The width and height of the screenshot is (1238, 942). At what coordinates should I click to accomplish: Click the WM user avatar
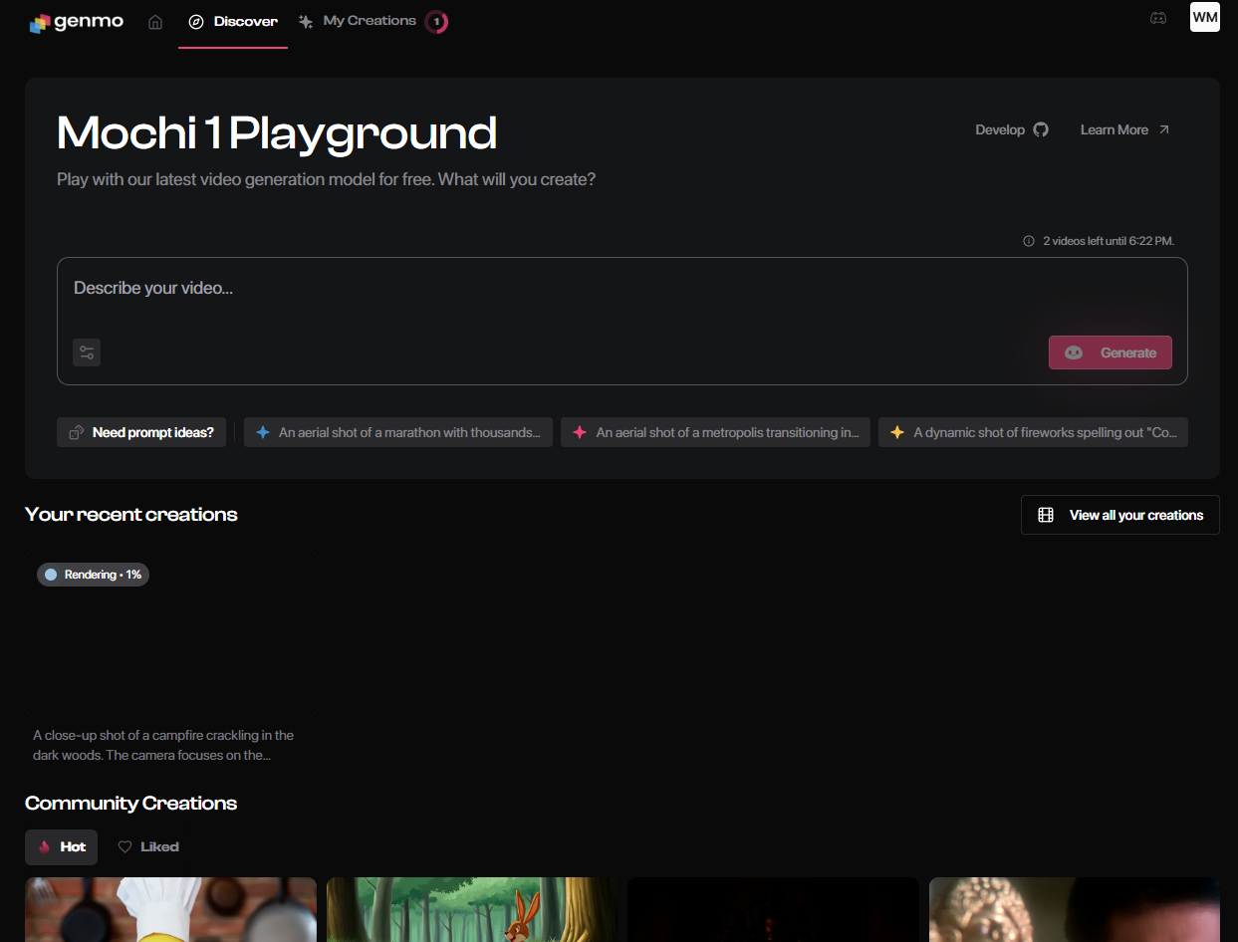(x=1204, y=18)
